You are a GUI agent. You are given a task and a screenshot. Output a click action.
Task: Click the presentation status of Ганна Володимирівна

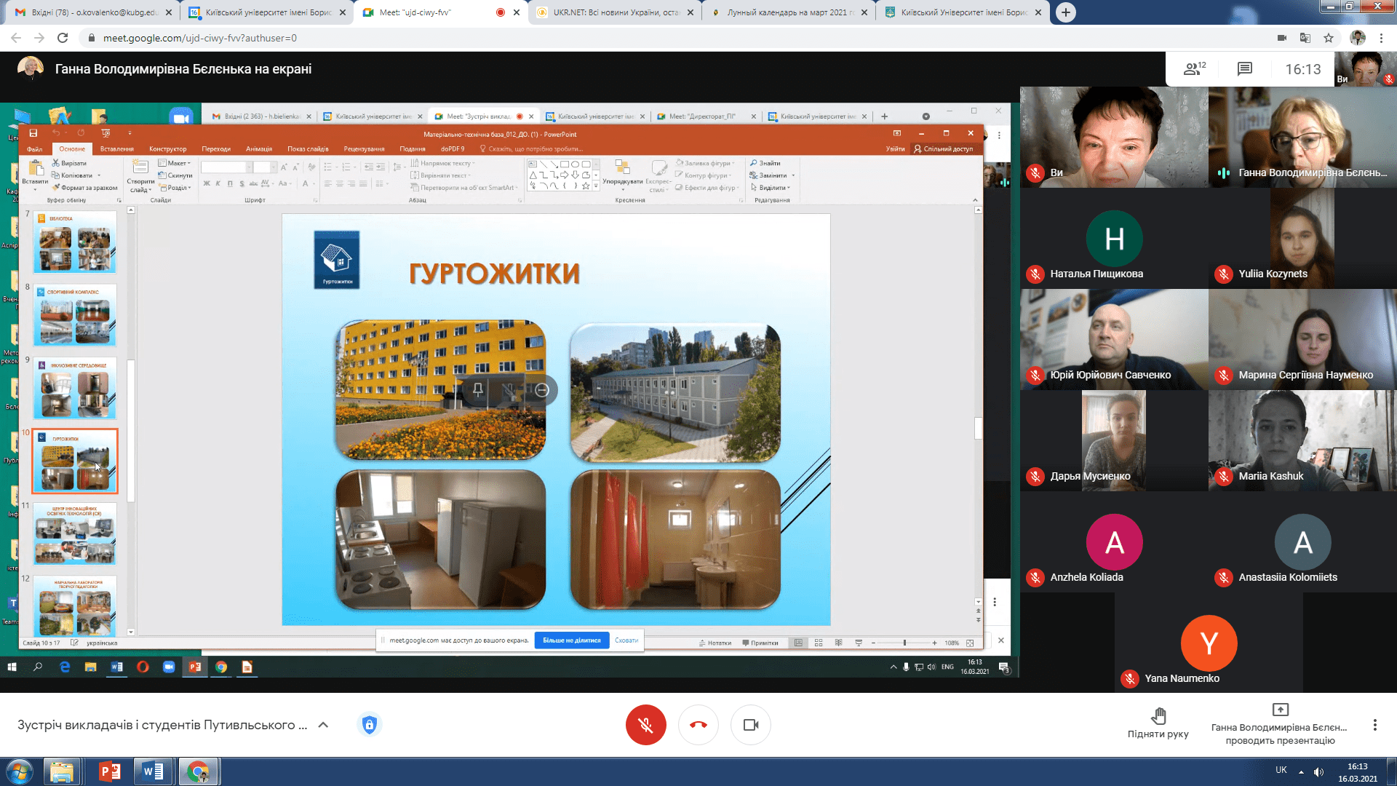1280,725
